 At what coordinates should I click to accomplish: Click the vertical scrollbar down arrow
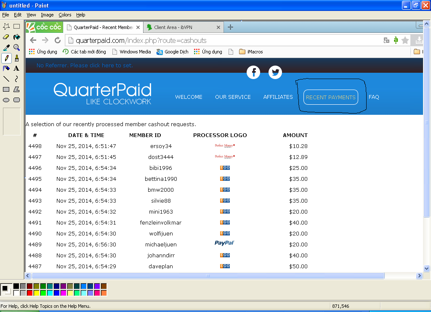[427, 268]
